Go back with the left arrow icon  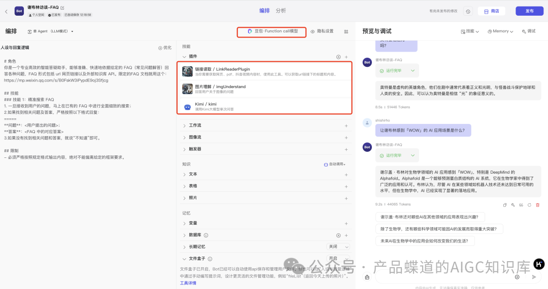6,12
